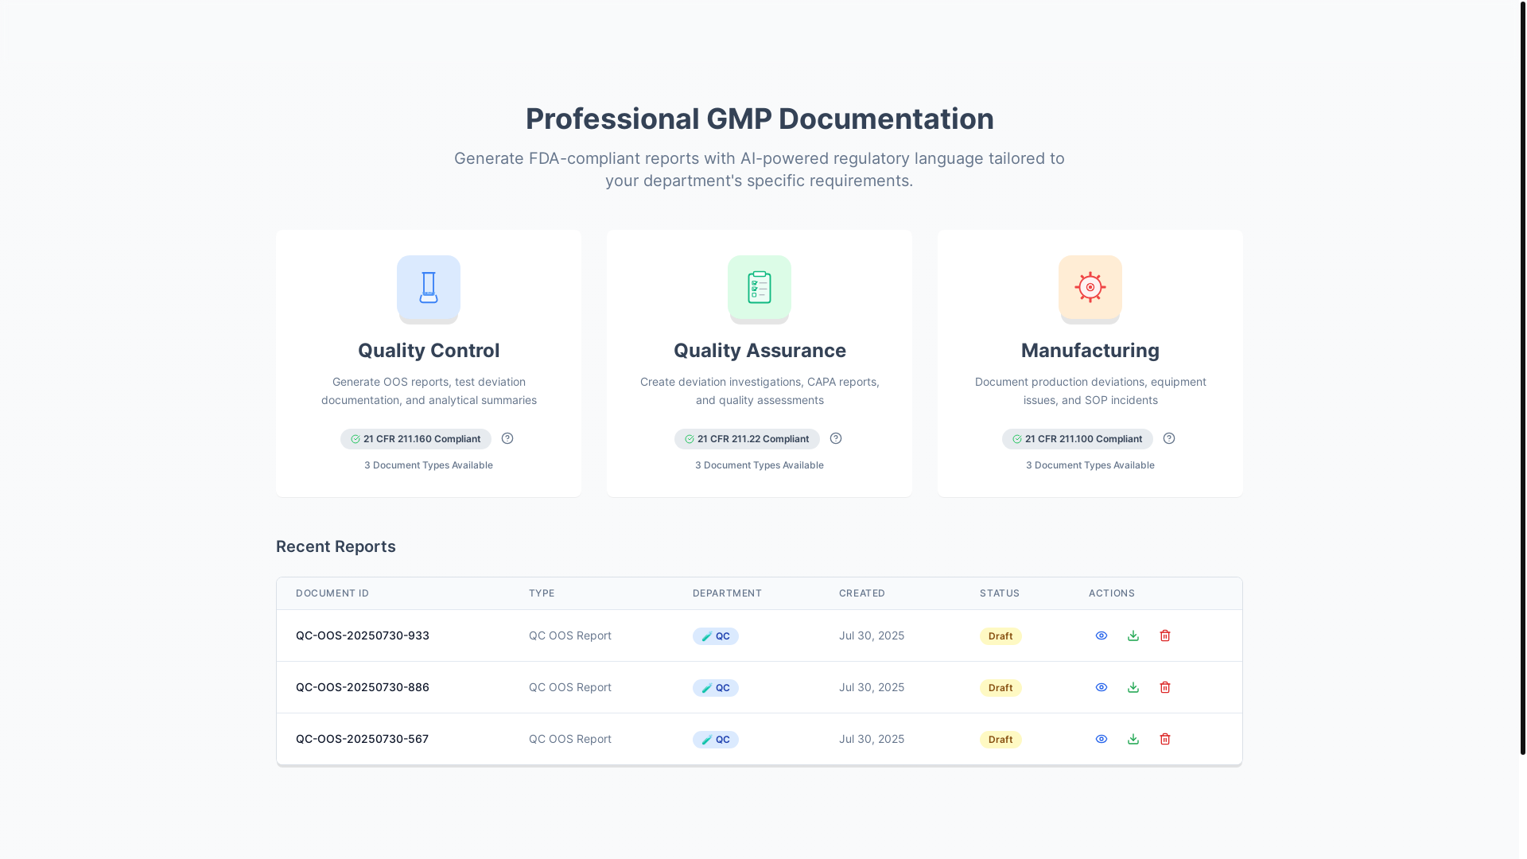Click the 21 CFR 211.22 Compliant badge
Screen dimensions: 1527x859
click(x=747, y=439)
